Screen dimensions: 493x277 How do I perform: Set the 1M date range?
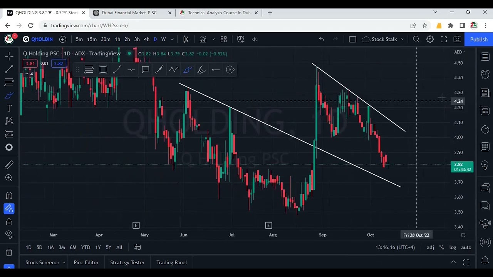pyautogui.click(x=50, y=247)
